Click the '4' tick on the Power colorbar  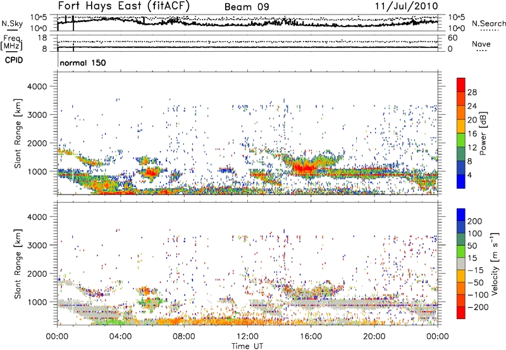pyautogui.click(x=469, y=175)
